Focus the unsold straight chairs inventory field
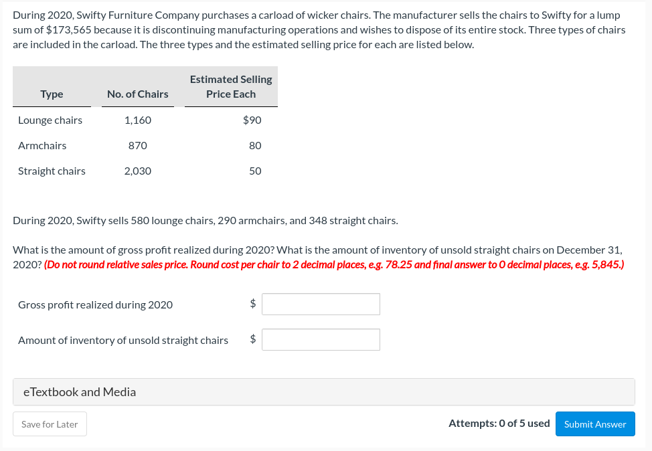The height and width of the screenshot is (451, 652). (x=321, y=340)
